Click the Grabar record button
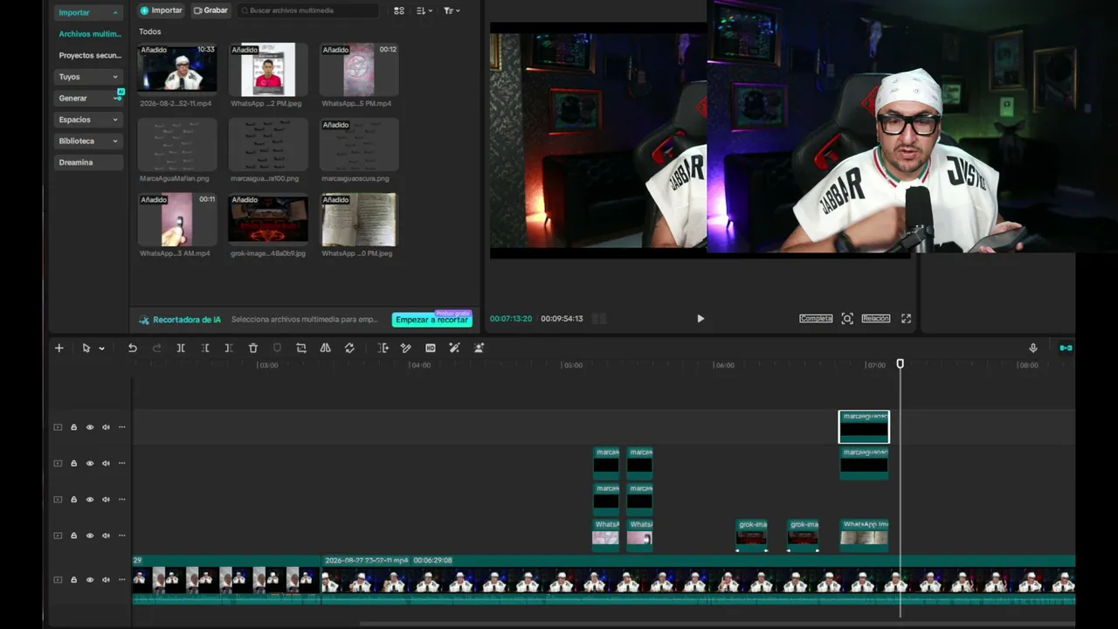 pyautogui.click(x=210, y=10)
